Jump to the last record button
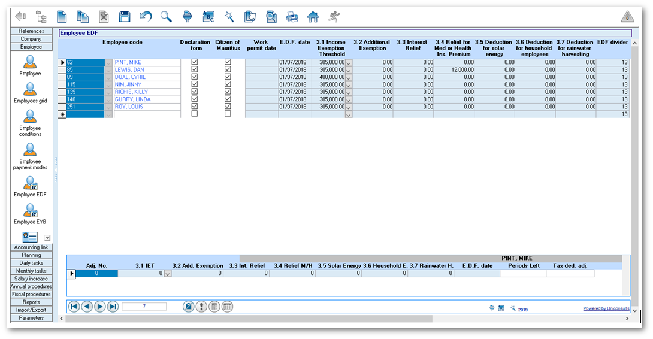653x339 pixels. tap(113, 307)
